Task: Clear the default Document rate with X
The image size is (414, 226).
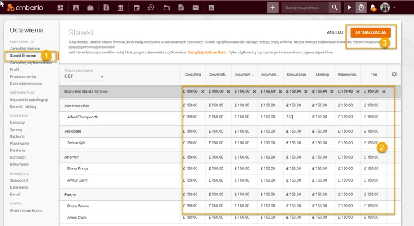Action: tap(255, 91)
